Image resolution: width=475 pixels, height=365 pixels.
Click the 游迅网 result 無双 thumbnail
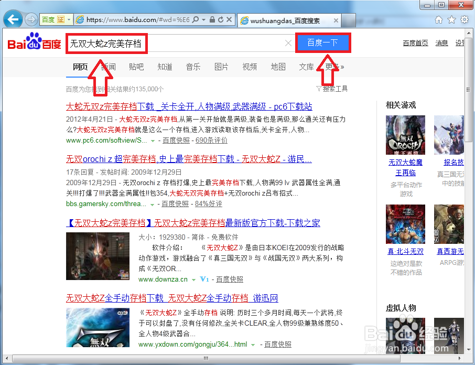pos(98,327)
